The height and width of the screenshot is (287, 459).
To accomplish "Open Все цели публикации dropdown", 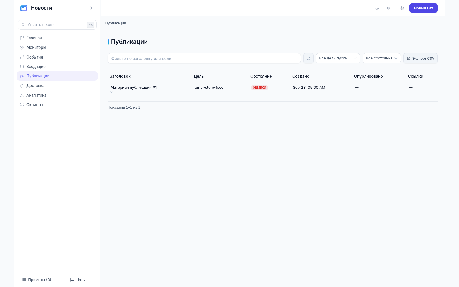I will [x=338, y=58].
